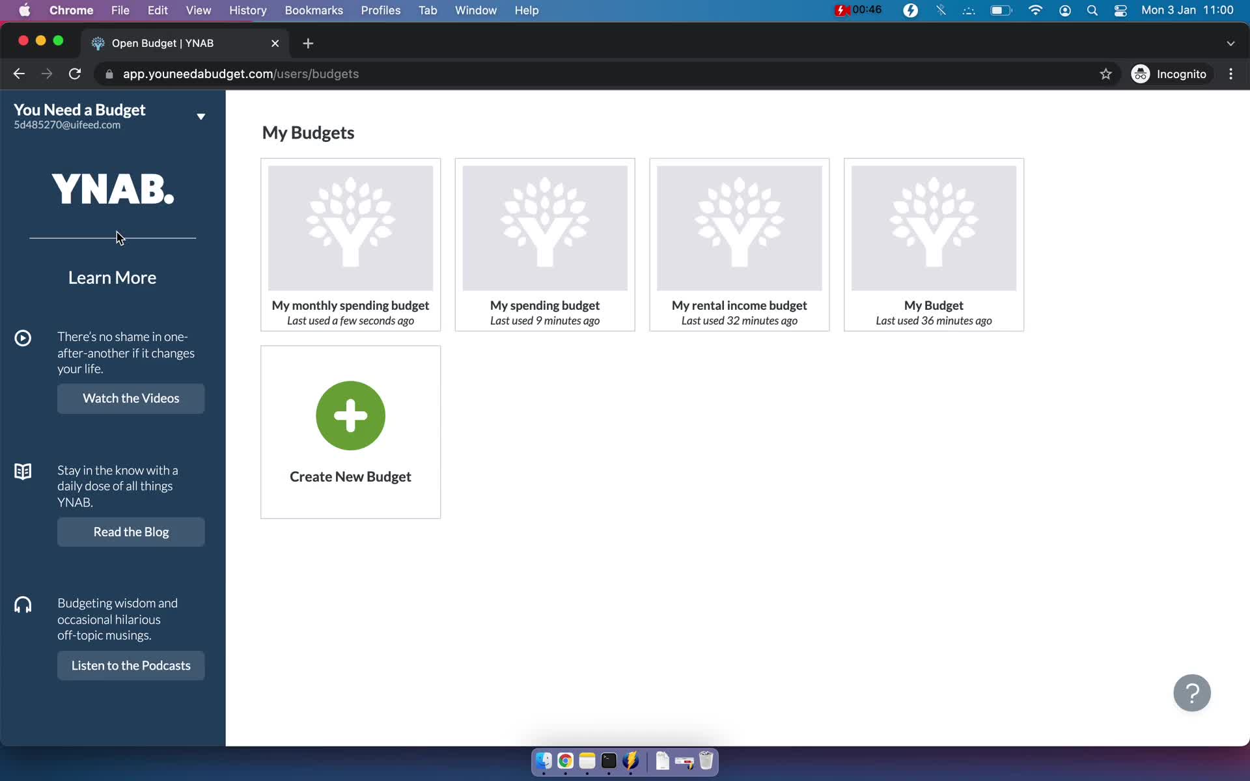Expand the You Need a Budget dropdown

(x=201, y=116)
